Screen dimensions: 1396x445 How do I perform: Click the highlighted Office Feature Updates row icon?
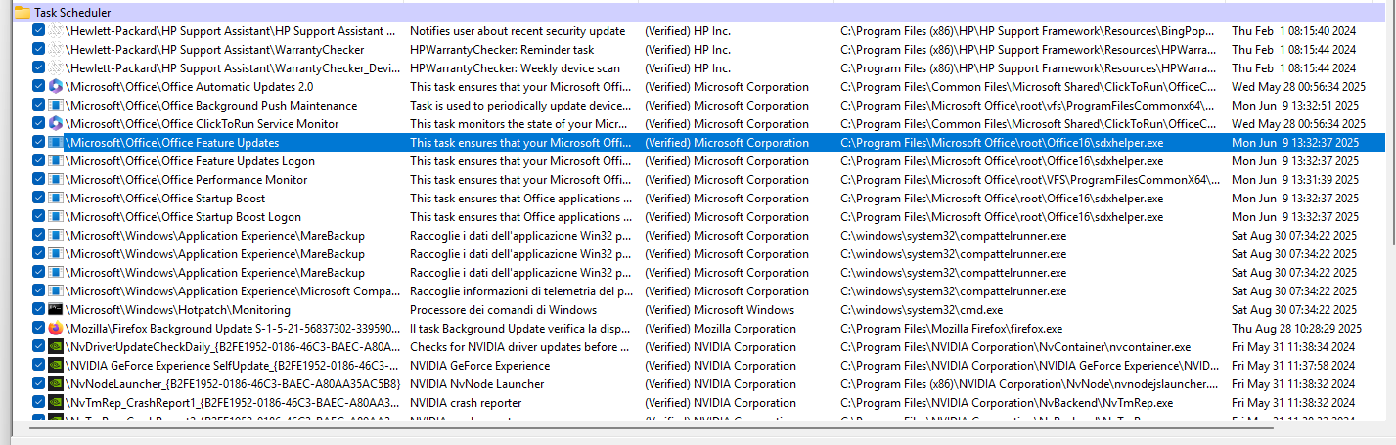point(56,143)
